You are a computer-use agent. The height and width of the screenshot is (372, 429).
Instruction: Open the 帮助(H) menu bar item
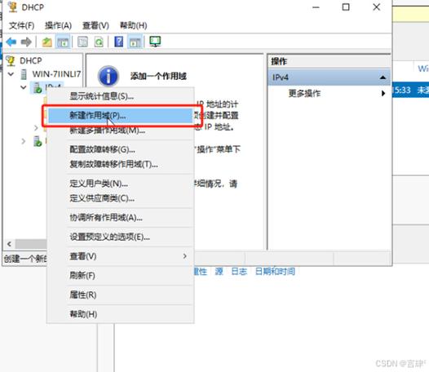[x=134, y=25]
